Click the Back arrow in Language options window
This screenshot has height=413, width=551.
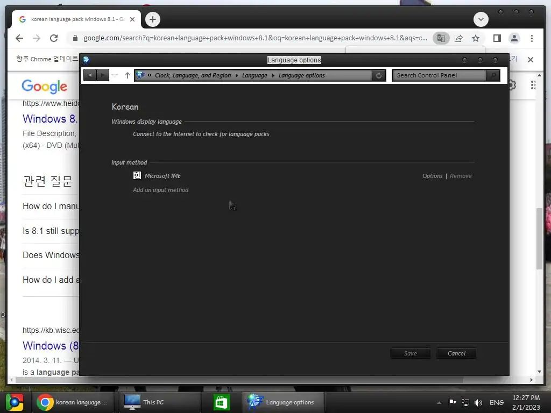[90, 75]
